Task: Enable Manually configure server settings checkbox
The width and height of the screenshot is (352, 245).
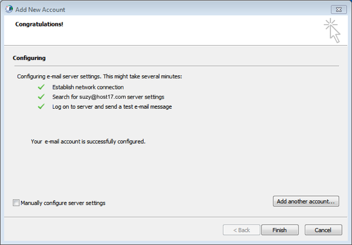Action: click(16, 203)
